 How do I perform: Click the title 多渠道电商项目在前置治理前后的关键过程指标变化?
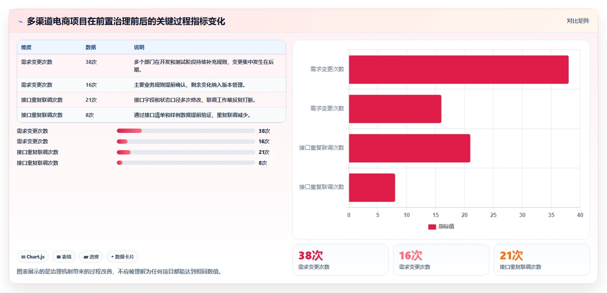pos(126,21)
